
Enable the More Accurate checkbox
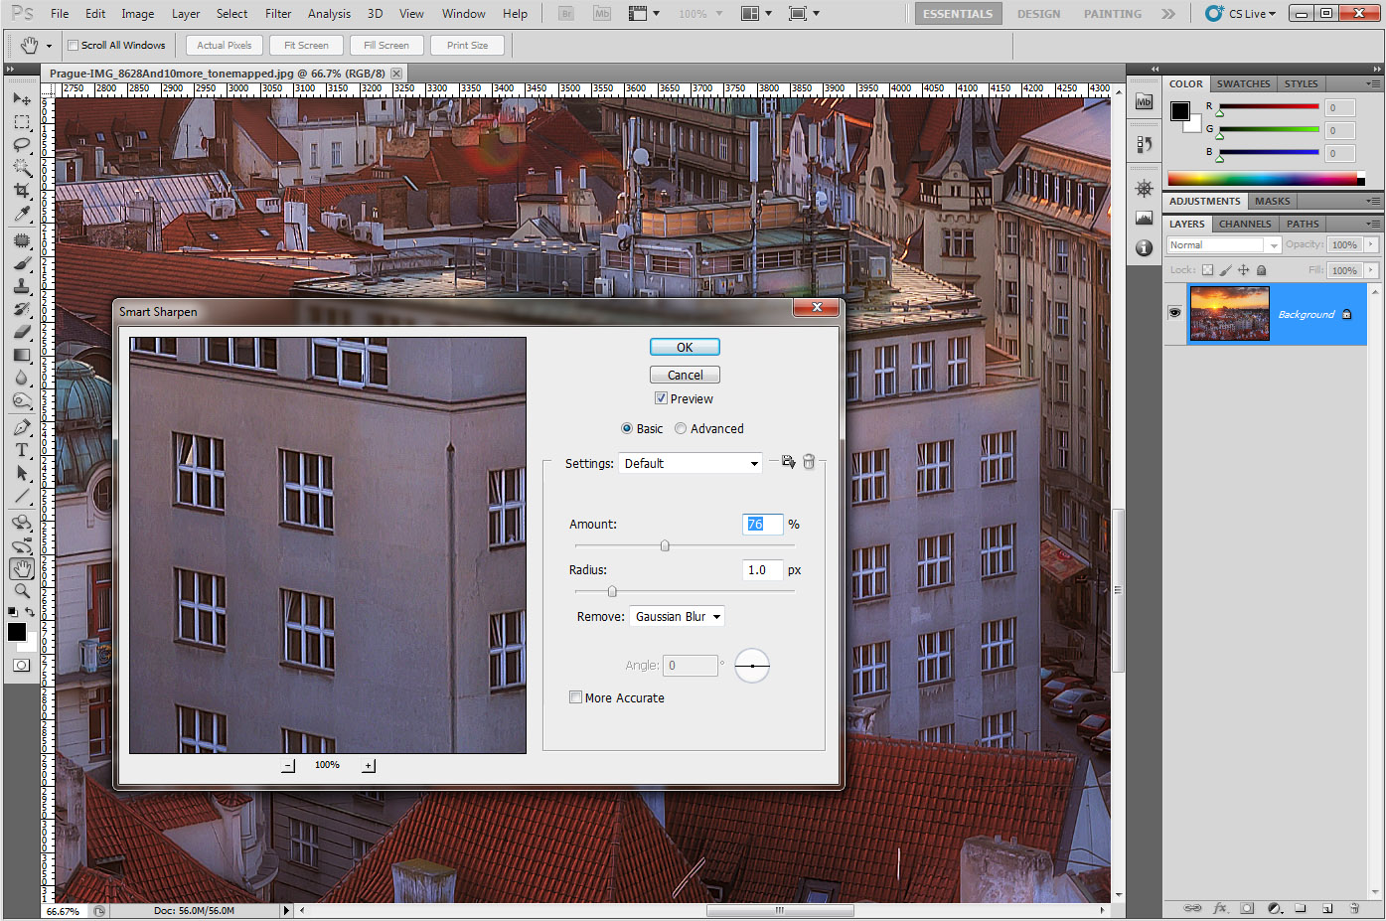pyautogui.click(x=575, y=697)
